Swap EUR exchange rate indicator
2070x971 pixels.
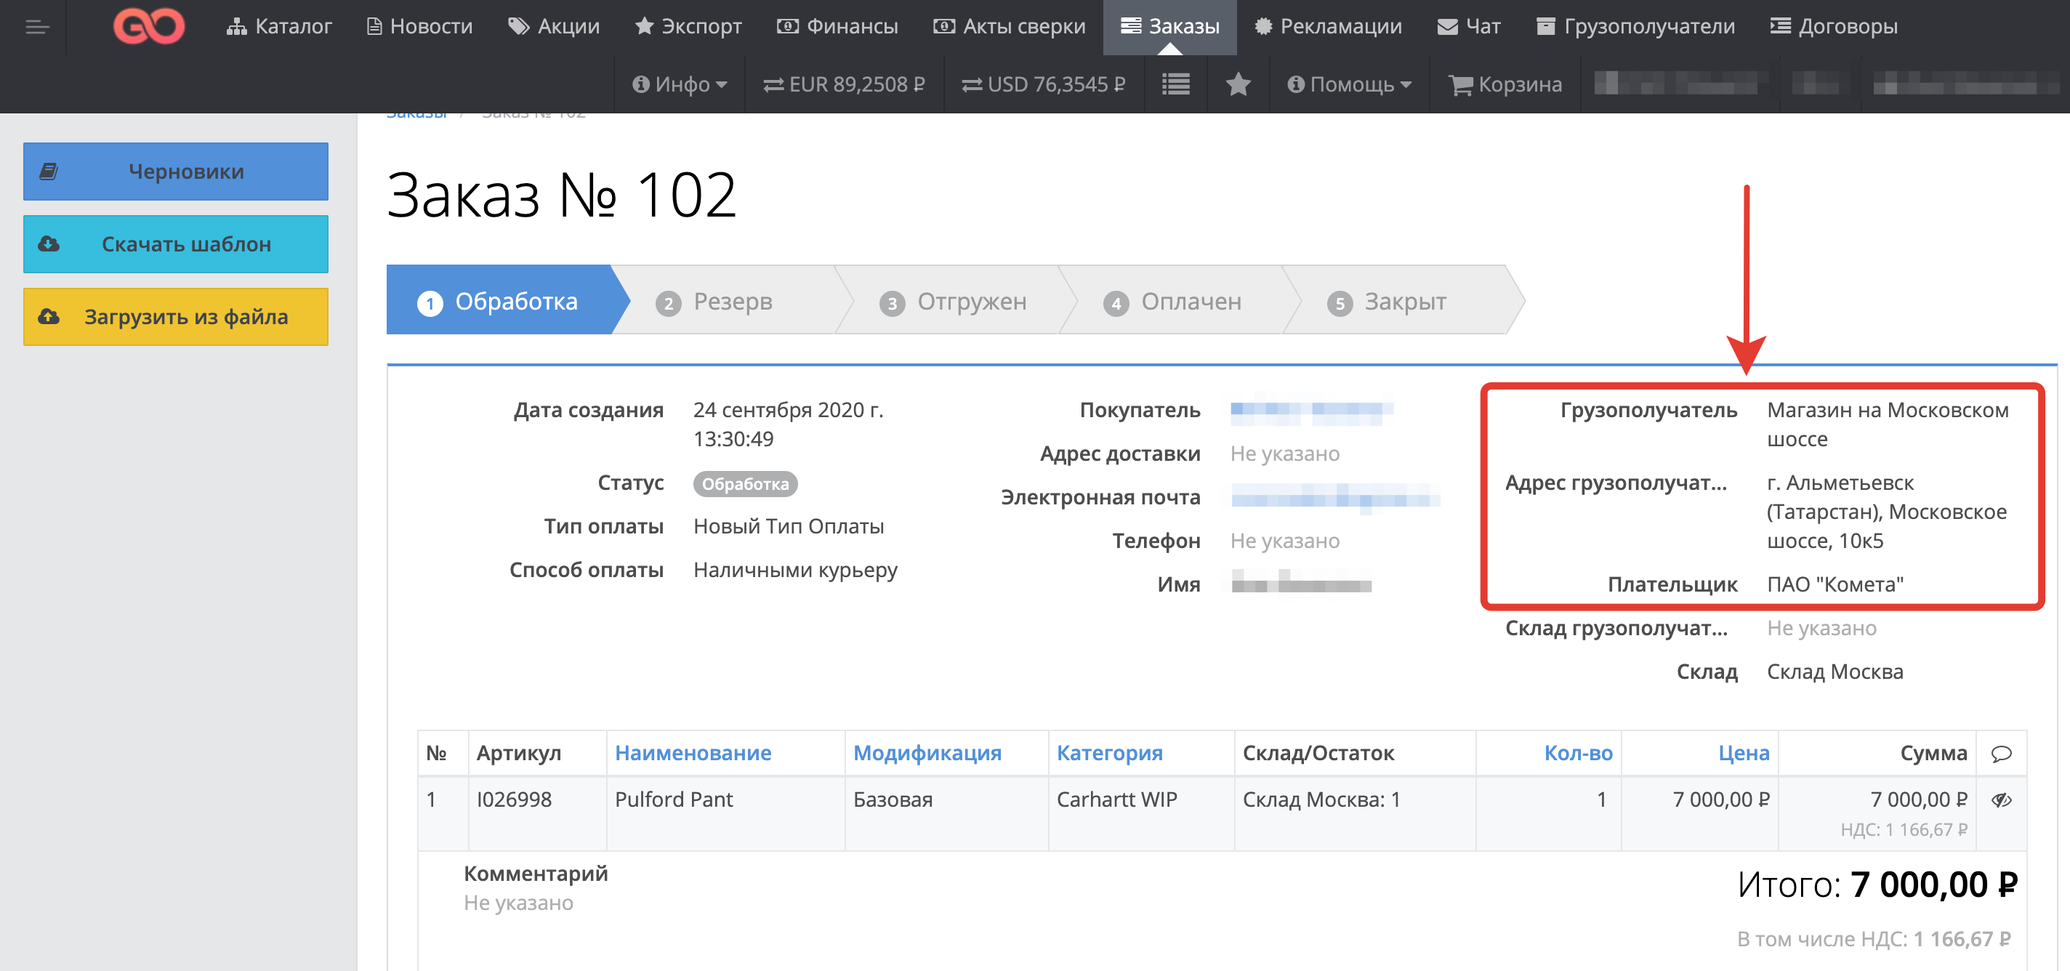click(x=844, y=84)
